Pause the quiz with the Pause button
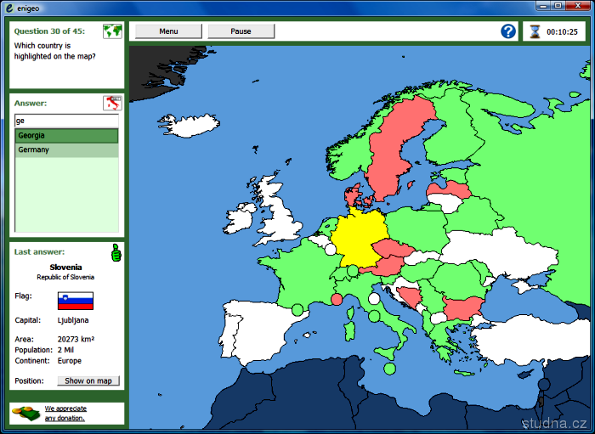This screenshot has width=595, height=434. pyautogui.click(x=241, y=31)
